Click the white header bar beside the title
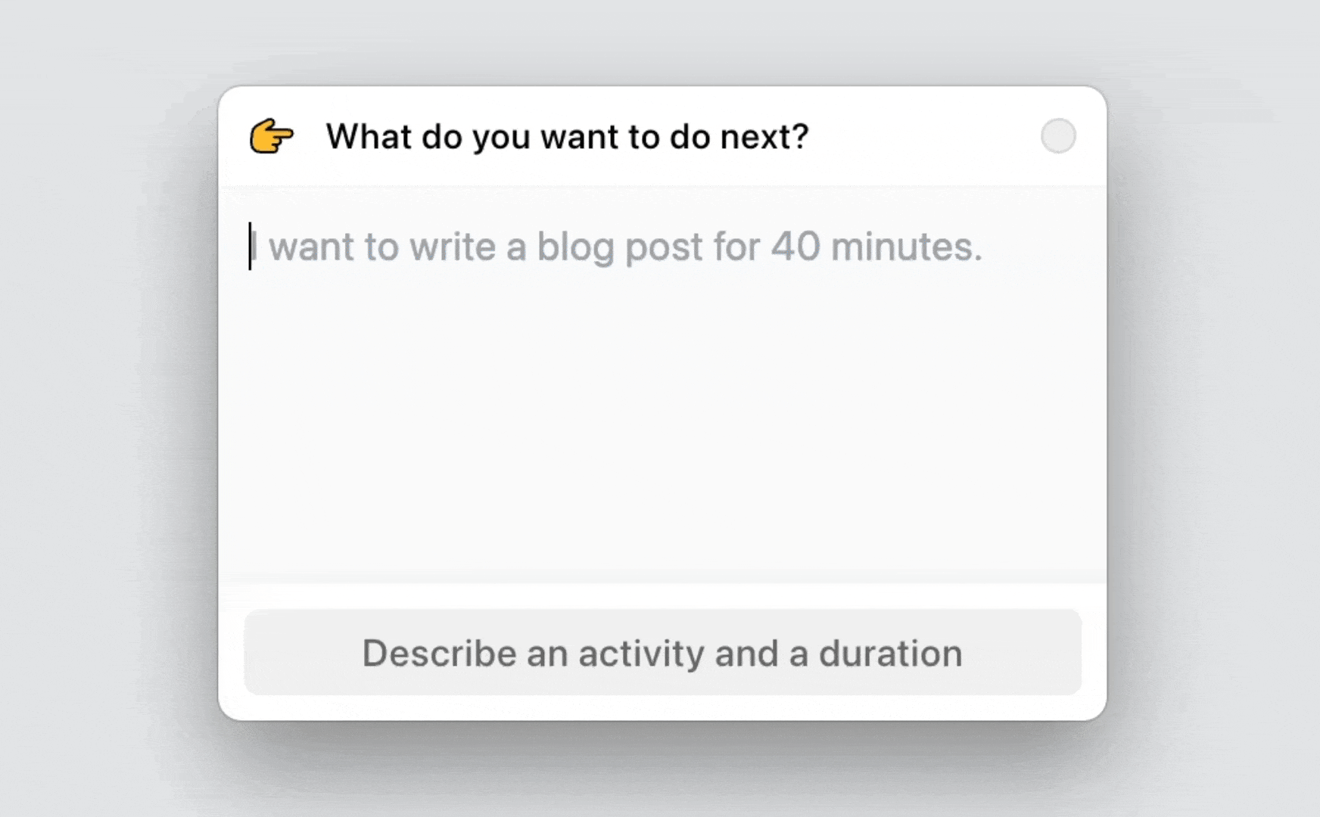 (x=923, y=136)
